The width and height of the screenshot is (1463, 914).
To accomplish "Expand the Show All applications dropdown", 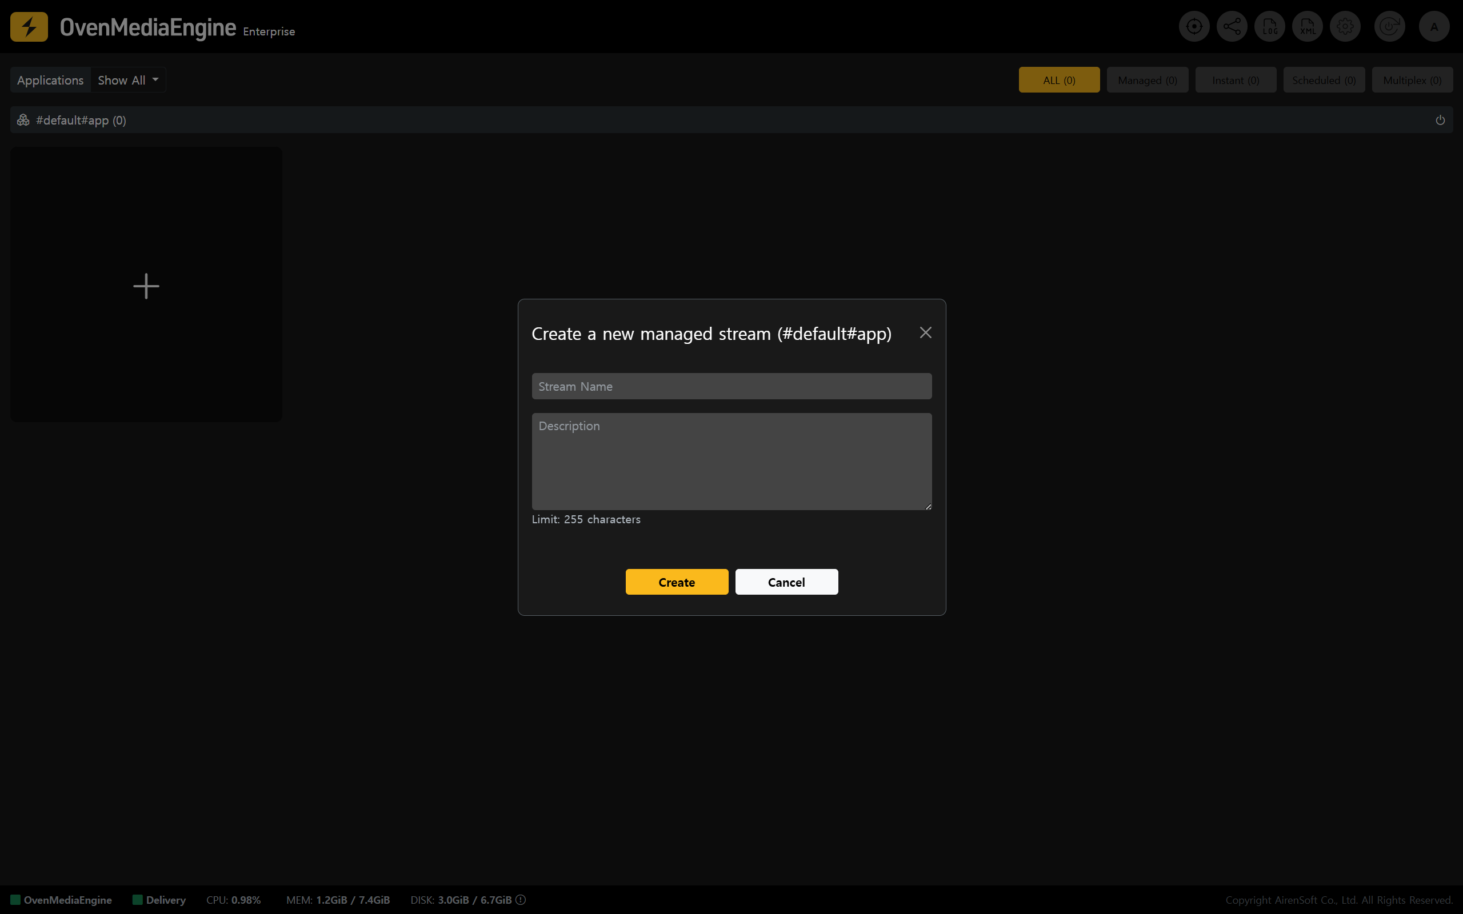I will [x=128, y=80].
